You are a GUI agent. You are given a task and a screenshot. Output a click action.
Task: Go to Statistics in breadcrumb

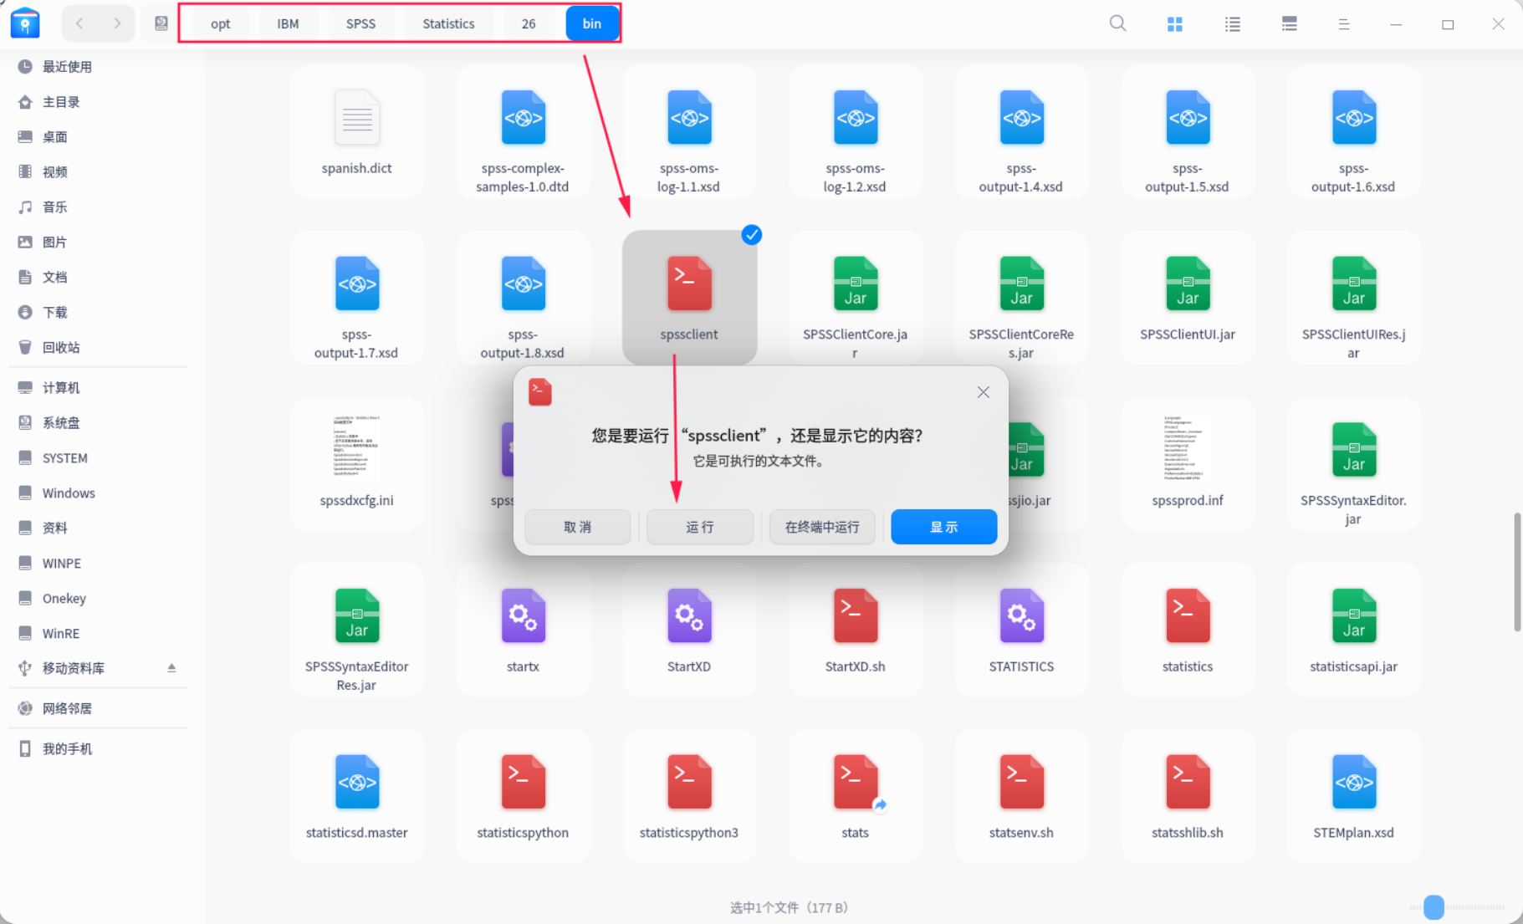point(448,23)
